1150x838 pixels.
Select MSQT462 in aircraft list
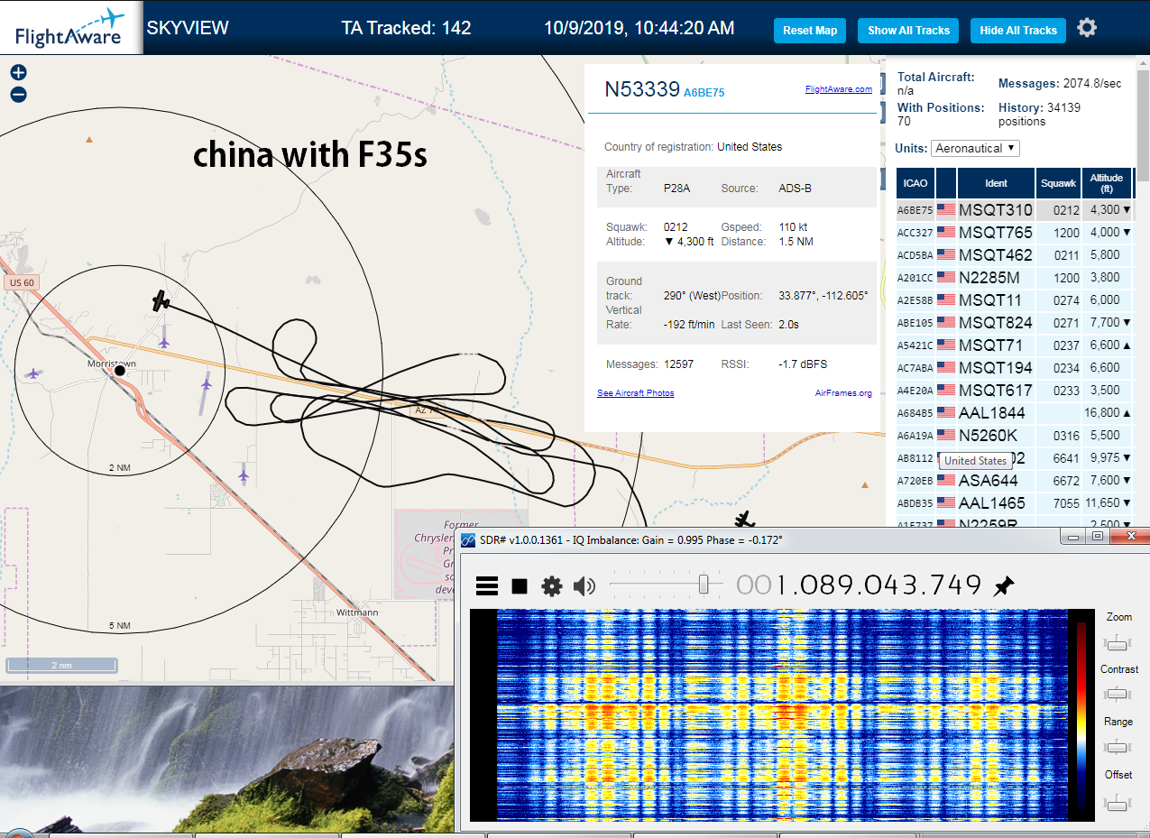click(x=996, y=255)
